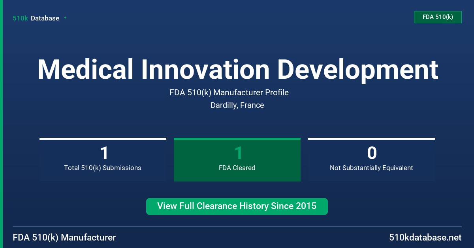474x248 pixels.
Task: Click the 510k Database logo text
Action: pos(36,18)
